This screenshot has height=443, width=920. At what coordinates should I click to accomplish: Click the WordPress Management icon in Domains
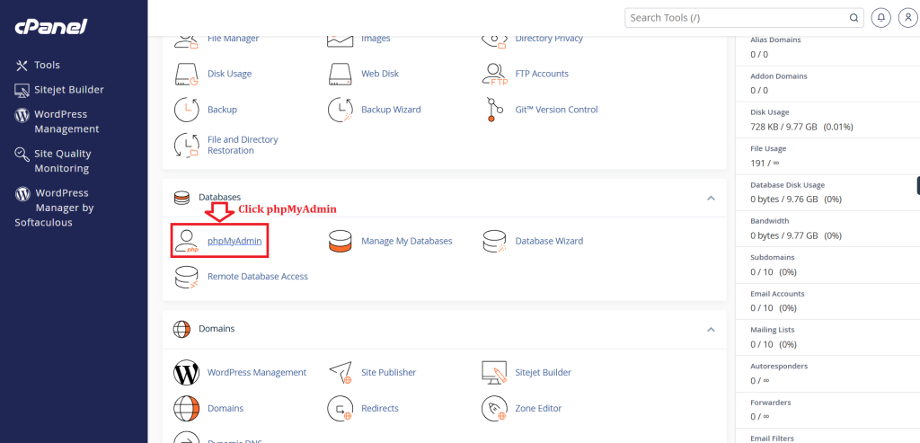[x=187, y=373]
